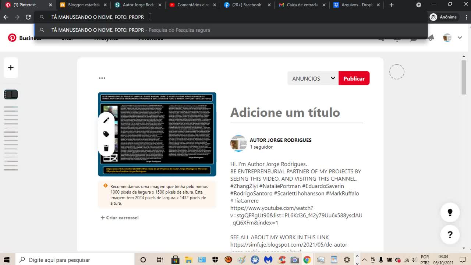The image size is (471, 265).
Task: Click the Windows taskbar search box
Action: pyautogui.click(x=75, y=260)
